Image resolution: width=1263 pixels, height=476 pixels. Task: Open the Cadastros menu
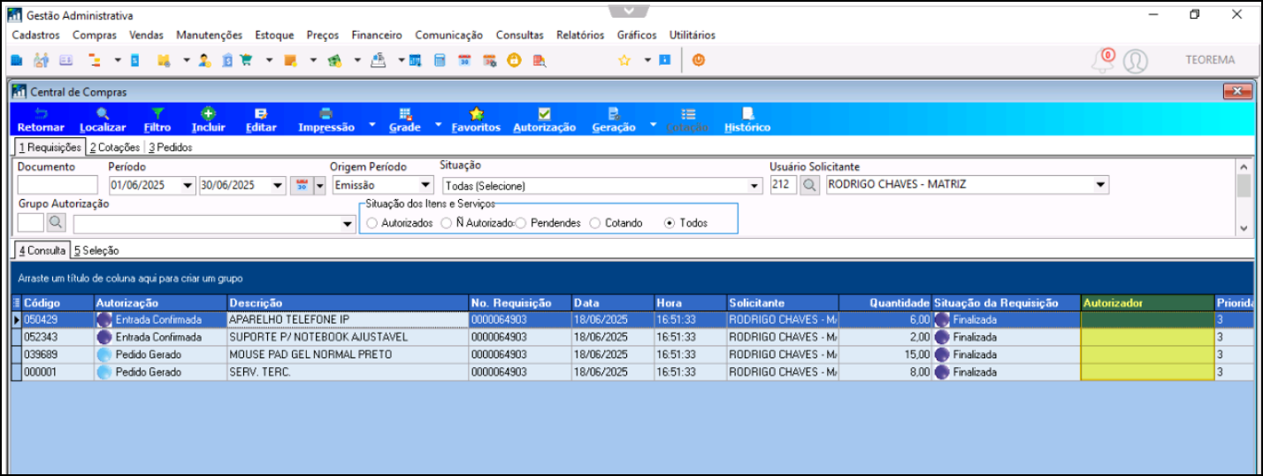(35, 35)
